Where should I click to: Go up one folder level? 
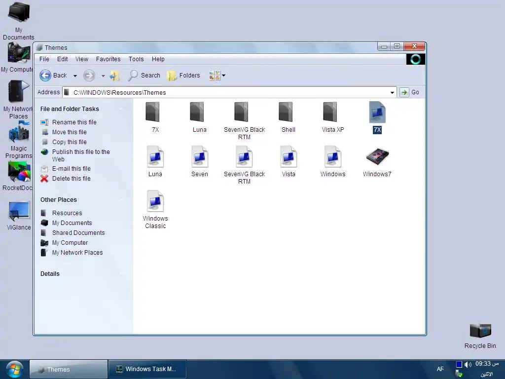(x=114, y=76)
